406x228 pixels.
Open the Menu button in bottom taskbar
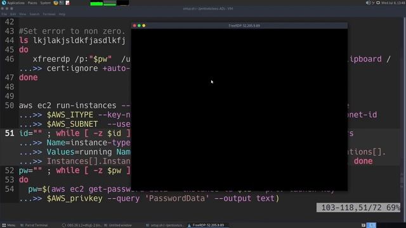pyautogui.click(x=8, y=225)
